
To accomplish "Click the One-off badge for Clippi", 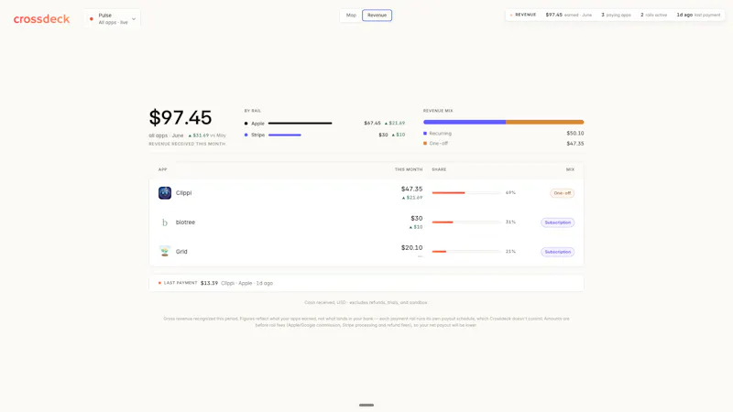I will point(562,193).
